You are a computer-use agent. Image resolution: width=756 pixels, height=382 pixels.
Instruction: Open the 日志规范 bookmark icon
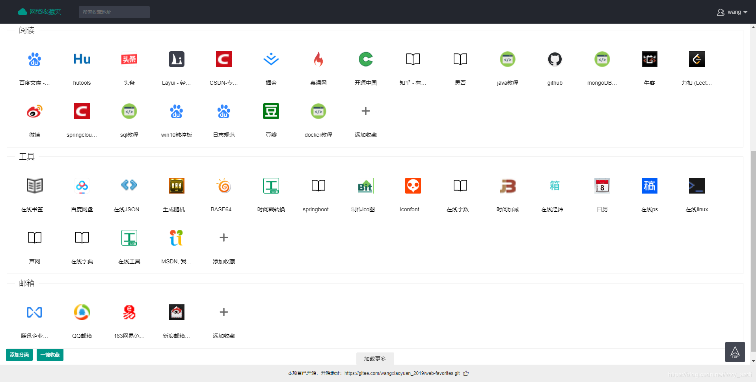pos(224,111)
